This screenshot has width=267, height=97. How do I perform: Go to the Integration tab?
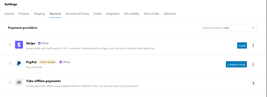pos(113,14)
